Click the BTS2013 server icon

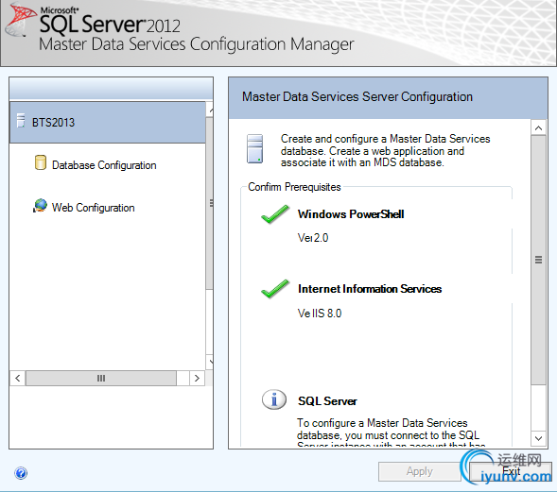[x=21, y=121]
